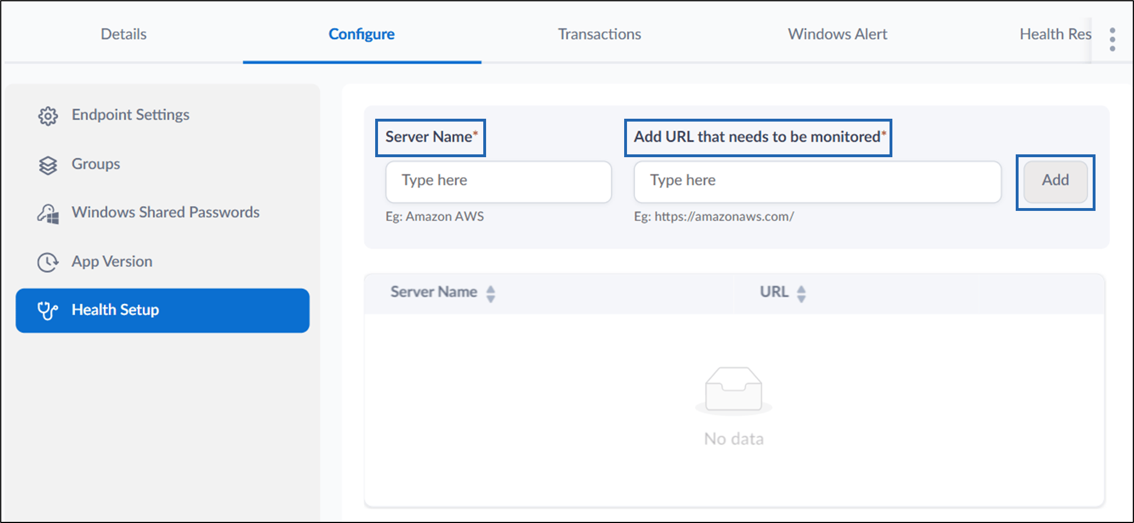Open the Transactions tab
The height and width of the screenshot is (523, 1134).
[599, 34]
